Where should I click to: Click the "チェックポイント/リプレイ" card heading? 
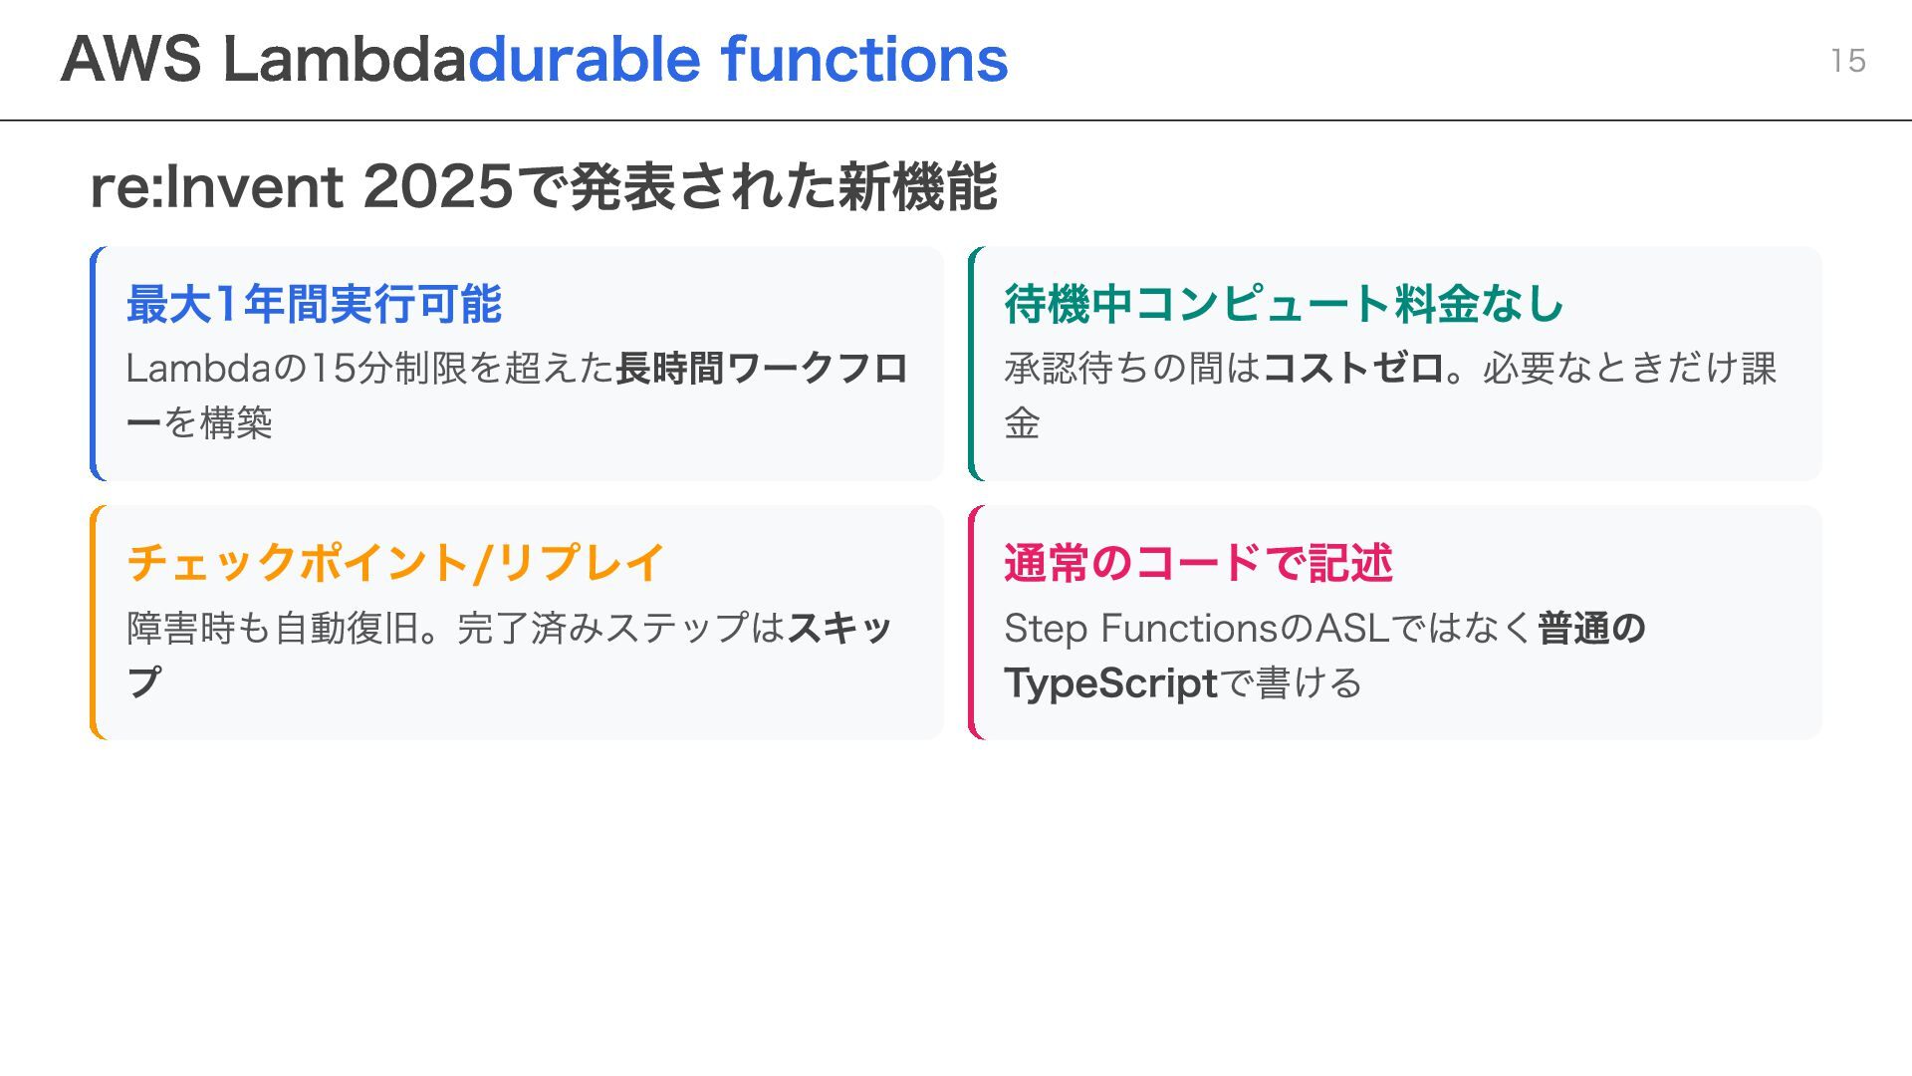coord(395,563)
